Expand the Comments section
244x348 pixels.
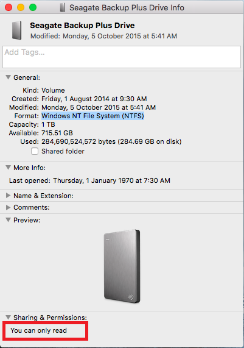pyautogui.click(x=8, y=207)
